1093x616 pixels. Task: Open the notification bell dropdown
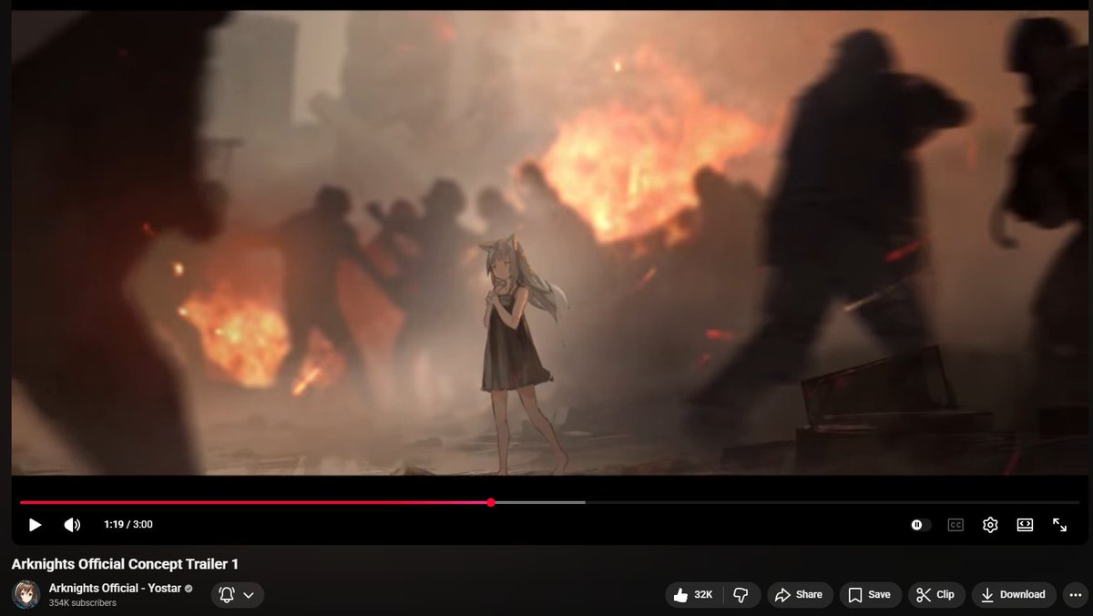[238, 595]
